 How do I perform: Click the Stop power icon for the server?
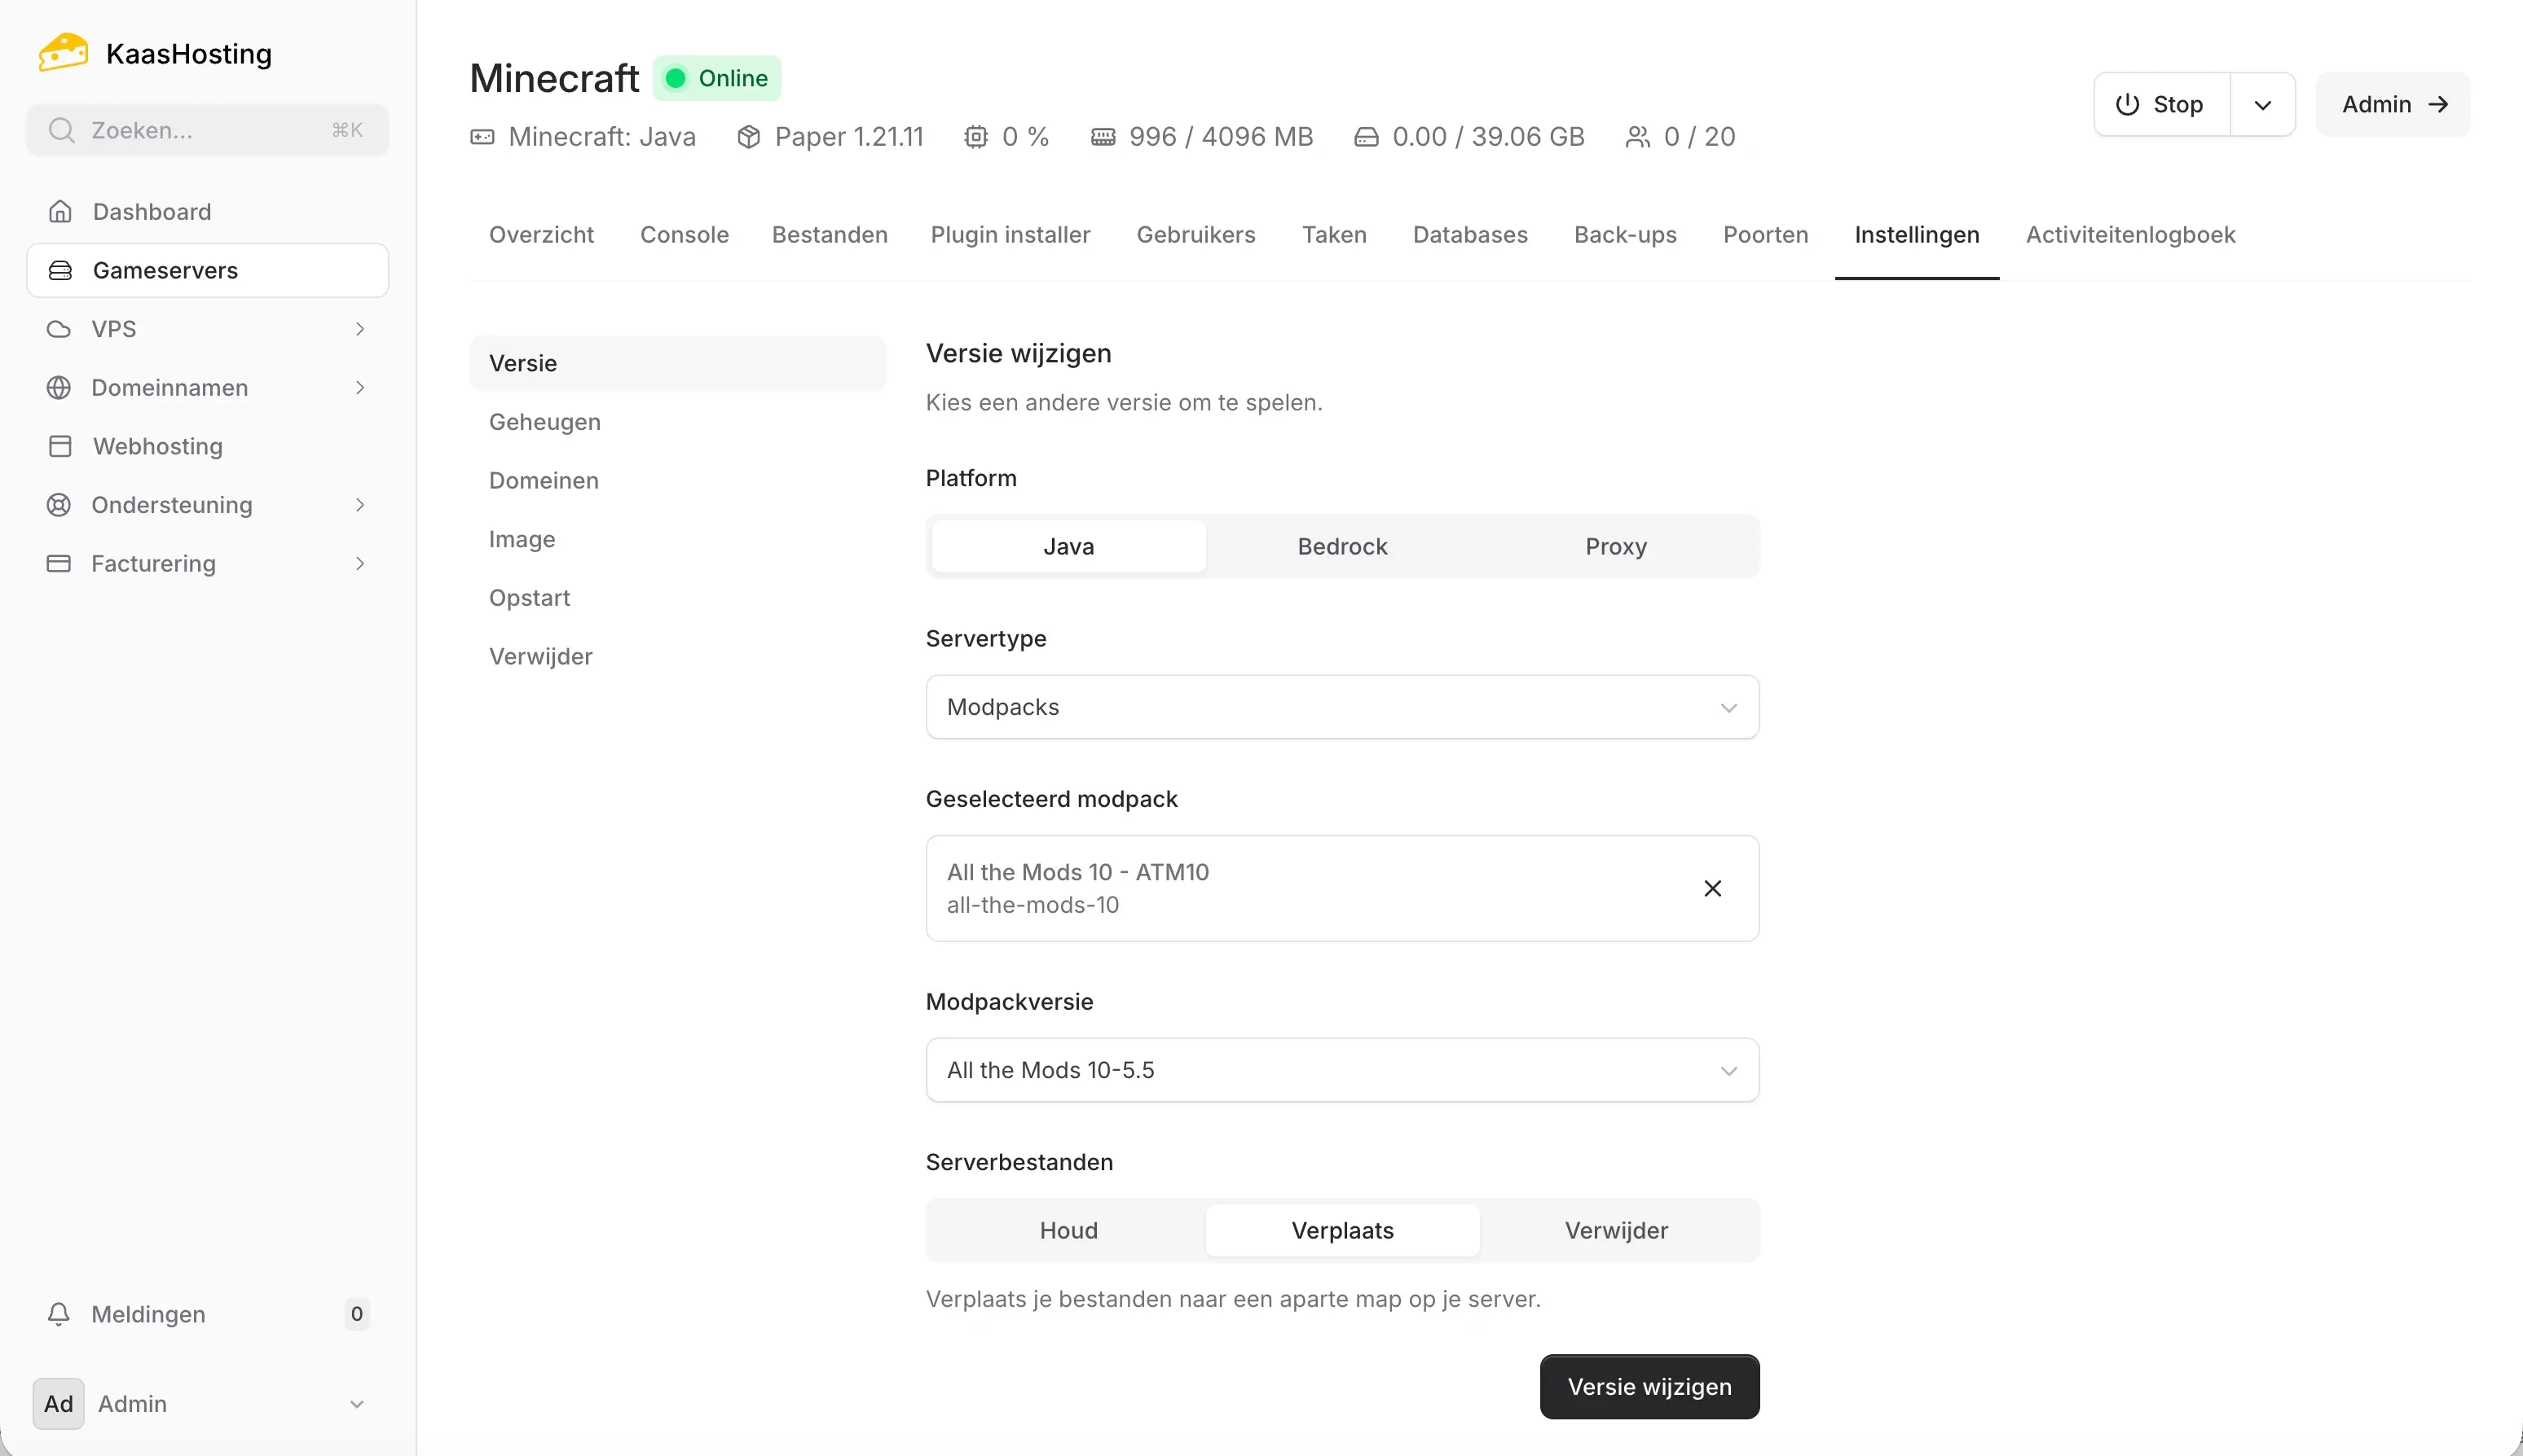point(2125,104)
